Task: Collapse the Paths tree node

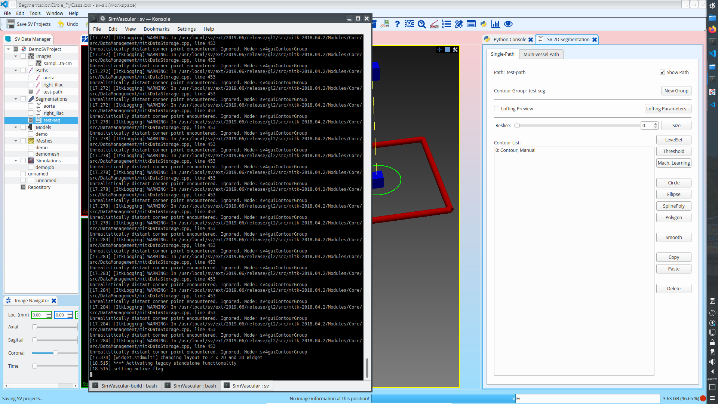Action: click(15, 70)
